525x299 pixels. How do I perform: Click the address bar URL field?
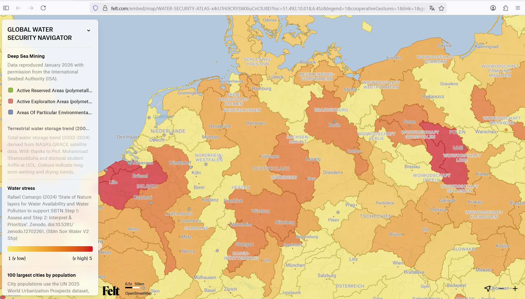click(x=267, y=9)
